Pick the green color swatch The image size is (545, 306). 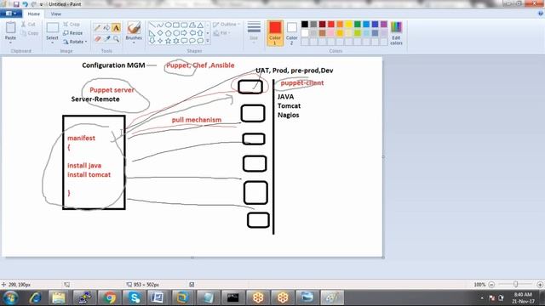click(x=358, y=24)
